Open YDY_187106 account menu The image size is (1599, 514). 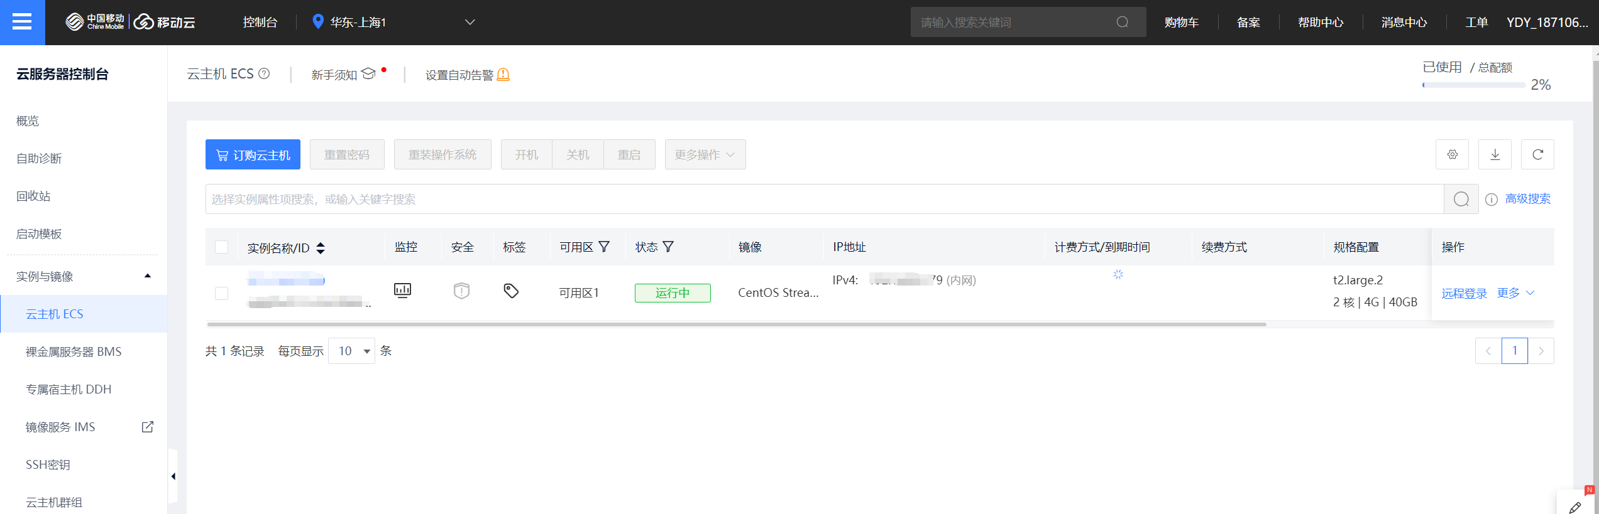[1547, 22]
